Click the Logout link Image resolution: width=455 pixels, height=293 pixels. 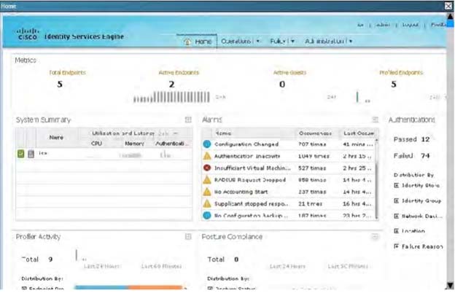click(x=411, y=25)
